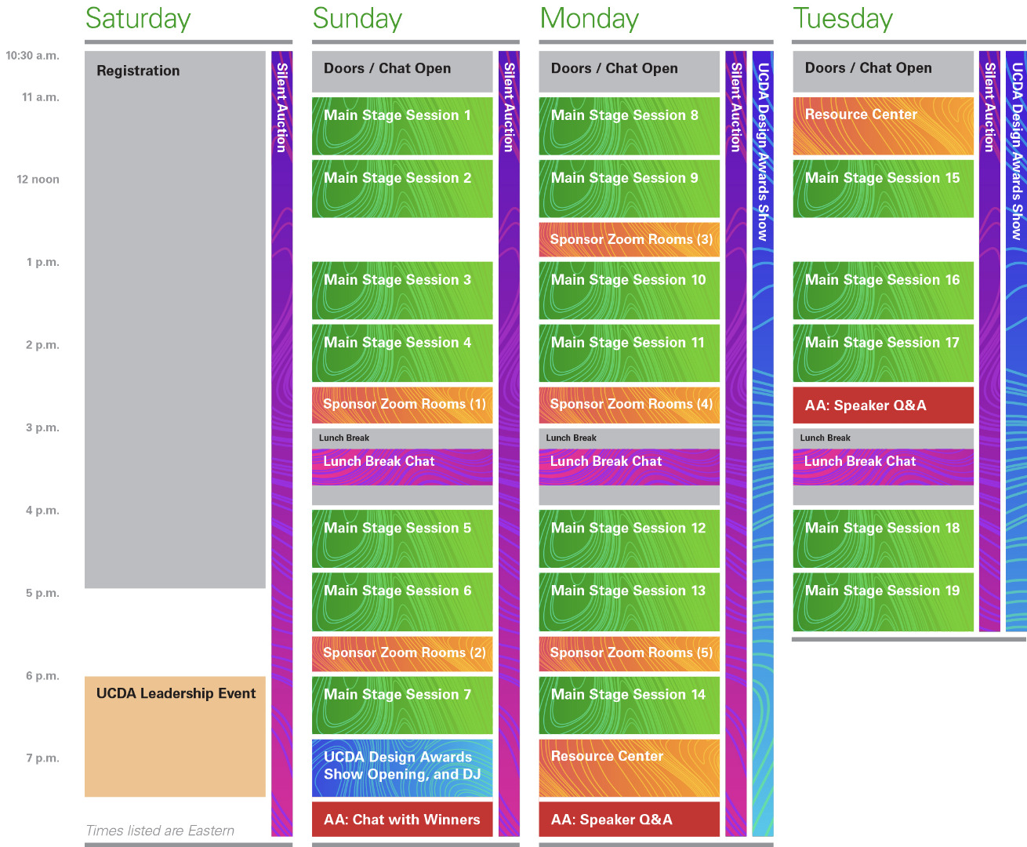1027x847 pixels.
Task: Click Main Stage Session 14
Action: point(629,705)
